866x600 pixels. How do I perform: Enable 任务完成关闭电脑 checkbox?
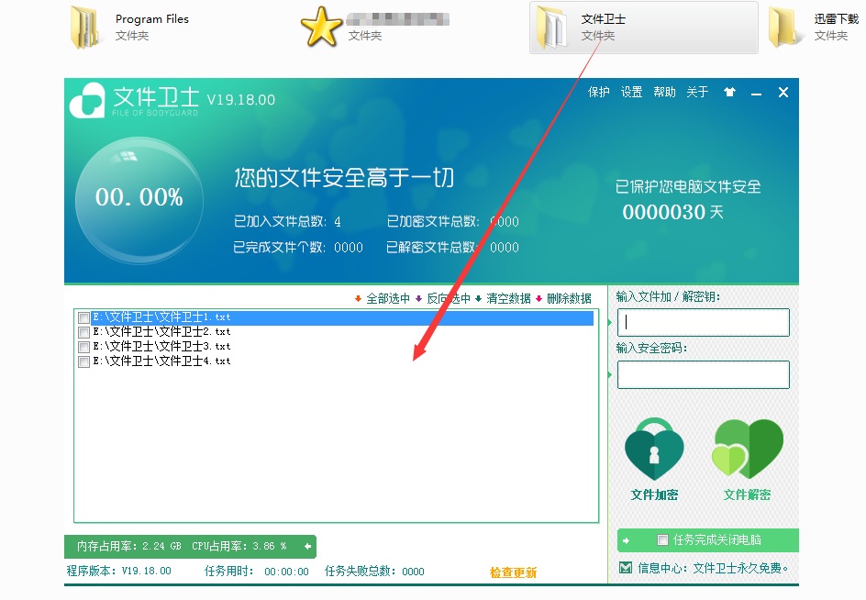click(662, 539)
